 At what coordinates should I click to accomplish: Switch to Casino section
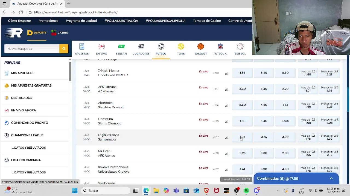point(59,33)
